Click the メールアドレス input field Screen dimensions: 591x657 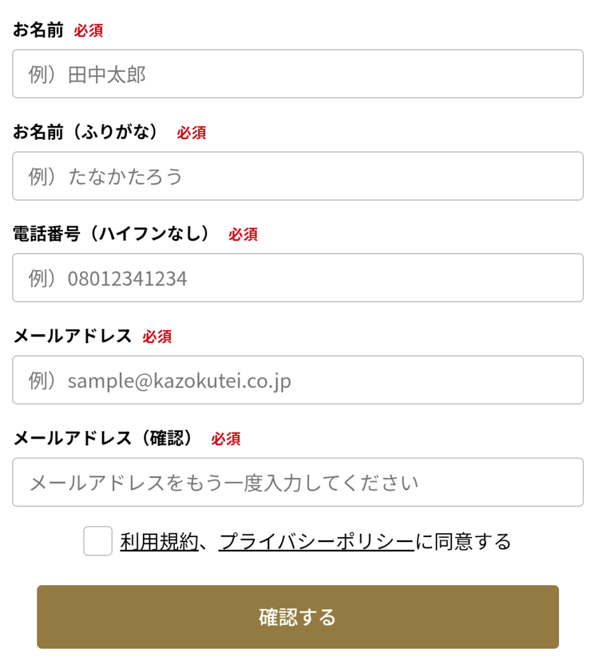click(297, 380)
